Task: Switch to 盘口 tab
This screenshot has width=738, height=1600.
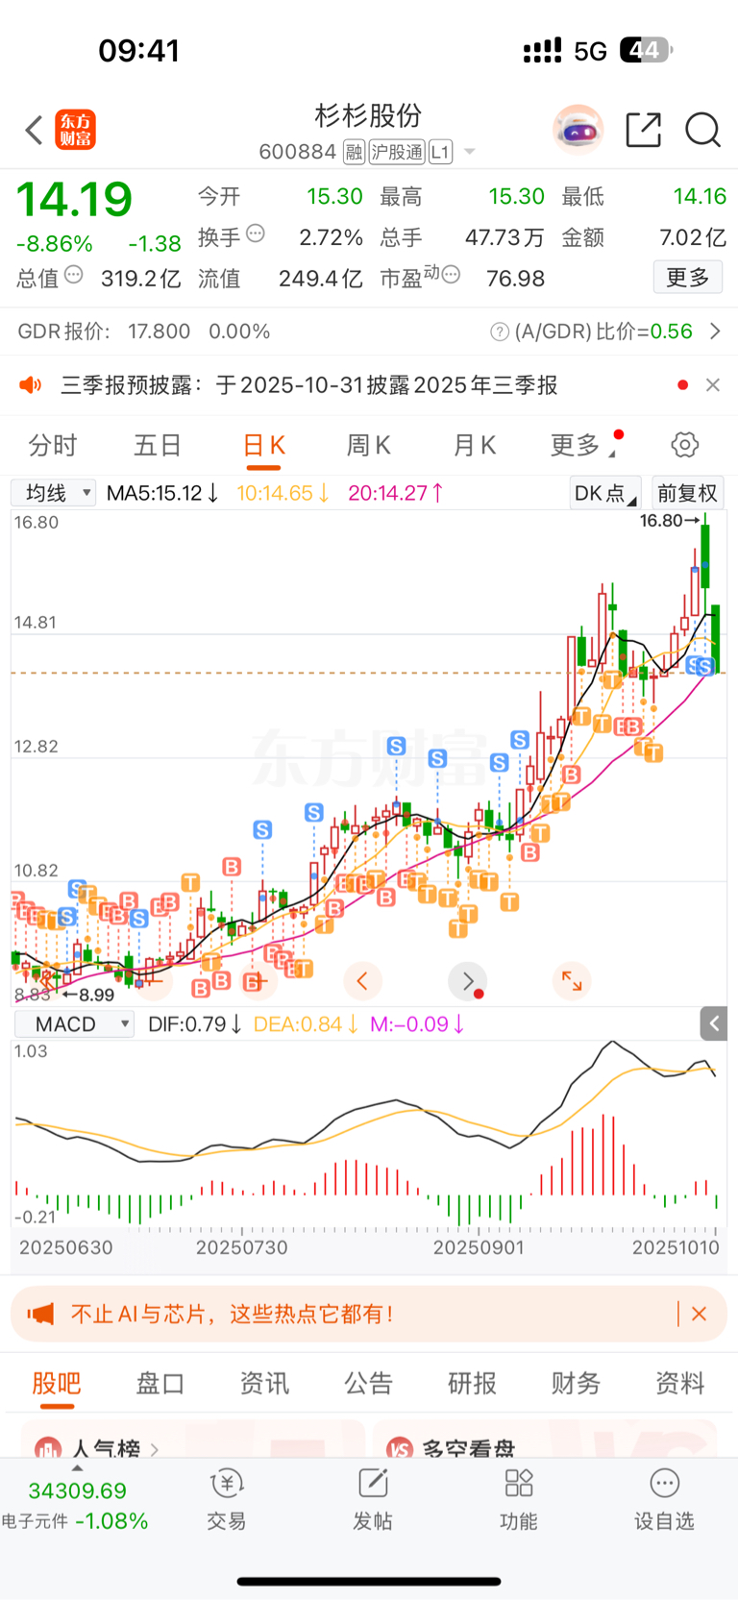Action: 160,1384
